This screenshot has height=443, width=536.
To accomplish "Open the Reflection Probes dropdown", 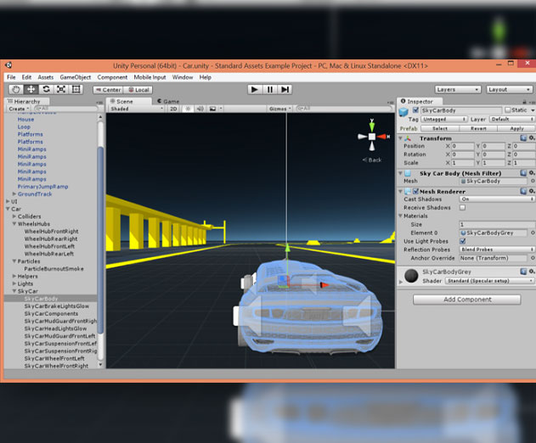I will coord(497,250).
